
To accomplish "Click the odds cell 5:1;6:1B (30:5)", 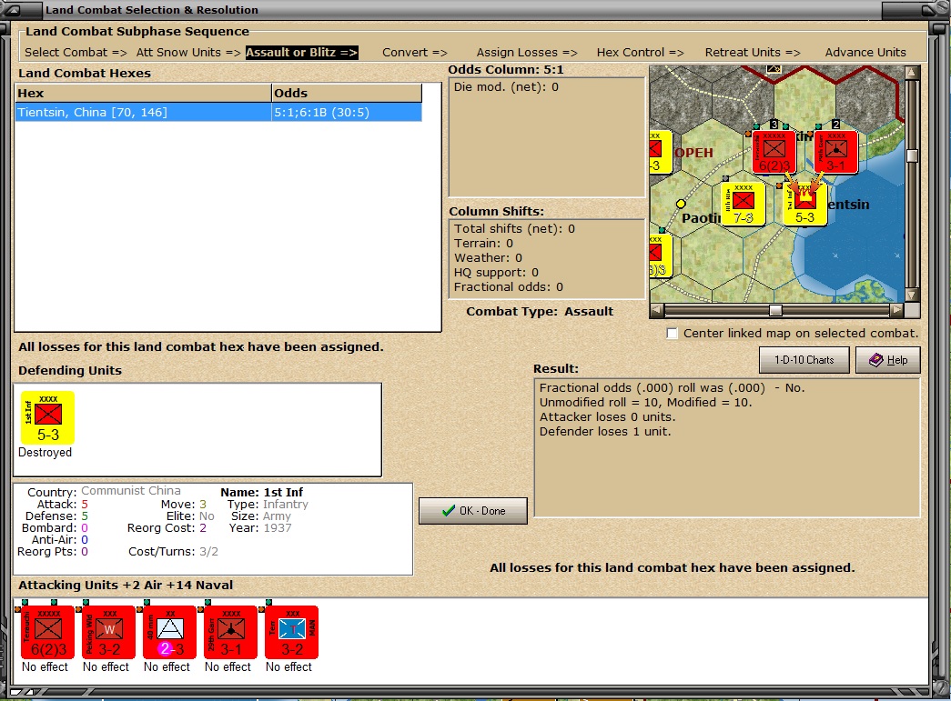I will [347, 112].
